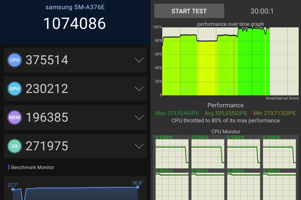Click the first 0.53GHz core graph
Viewport: 301px width, 200px height.
[x=172, y=154]
